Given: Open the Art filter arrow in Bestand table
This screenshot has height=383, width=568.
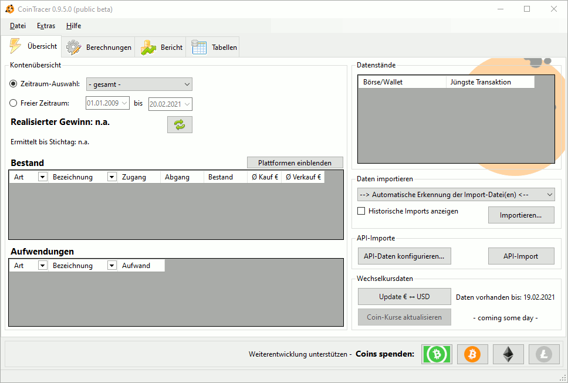Looking at the screenshot, I should point(43,177).
